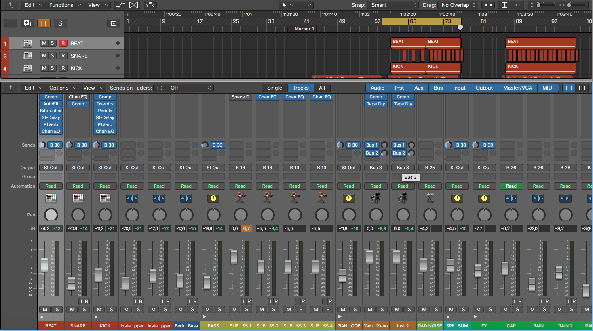The width and height of the screenshot is (593, 331).
Task: Toggle record enable on the BEAT track
Action: pyautogui.click(x=63, y=43)
